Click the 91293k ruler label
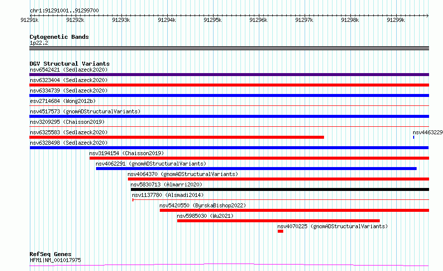The height and width of the screenshot is (271, 443). point(121,20)
